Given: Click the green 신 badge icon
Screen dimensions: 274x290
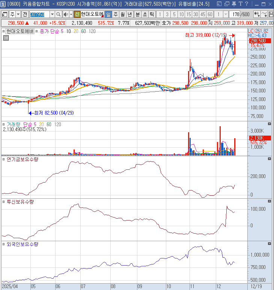Looking at the screenshot, I should pyautogui.click(x=77, y=14).
